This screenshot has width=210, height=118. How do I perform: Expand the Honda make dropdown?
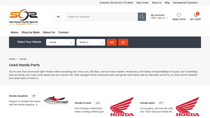click(60, 42)
